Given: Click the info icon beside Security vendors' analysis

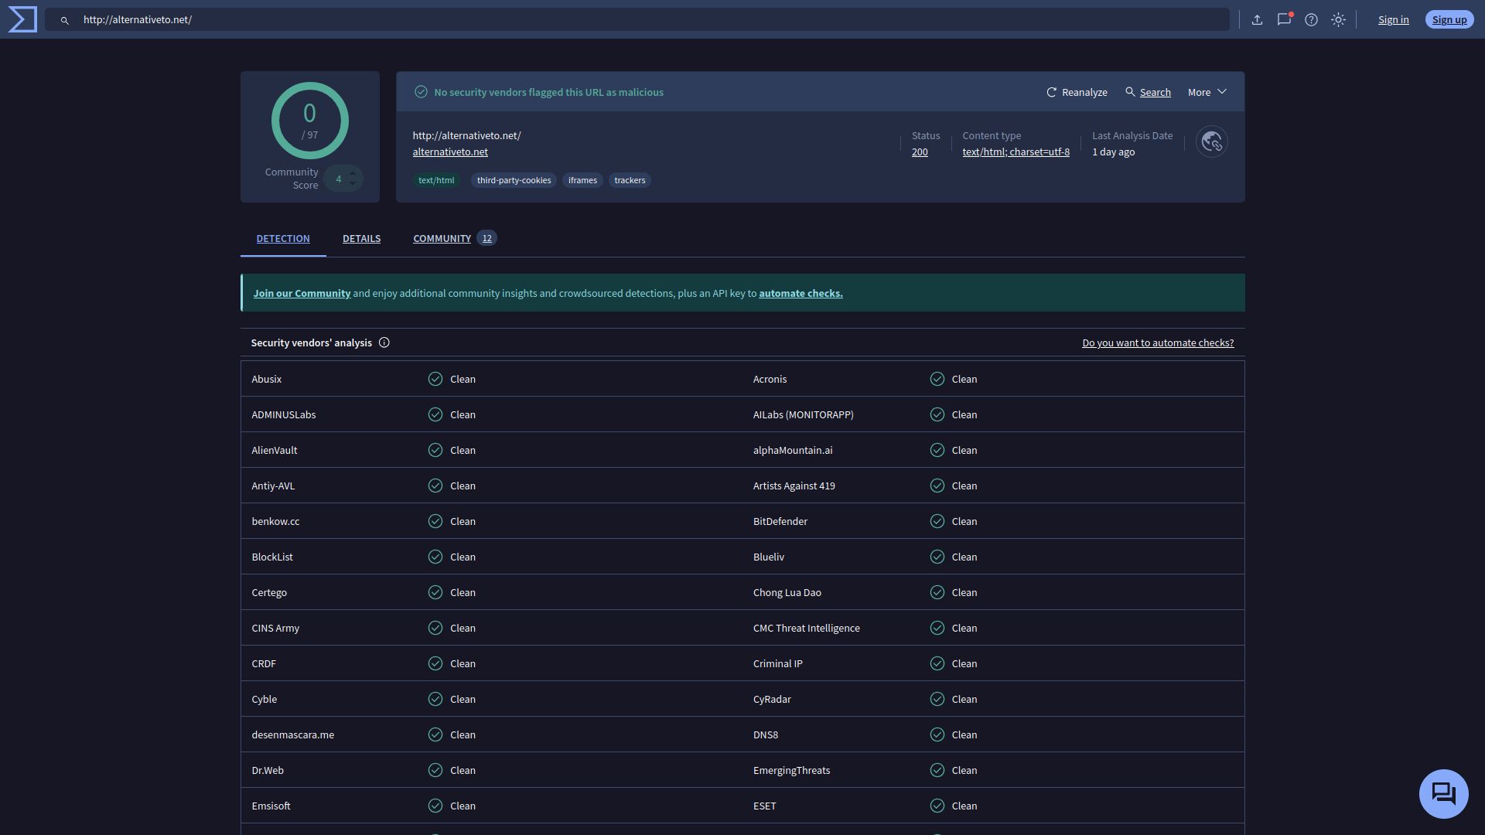Looking at the screenshot, I should 384,343.
